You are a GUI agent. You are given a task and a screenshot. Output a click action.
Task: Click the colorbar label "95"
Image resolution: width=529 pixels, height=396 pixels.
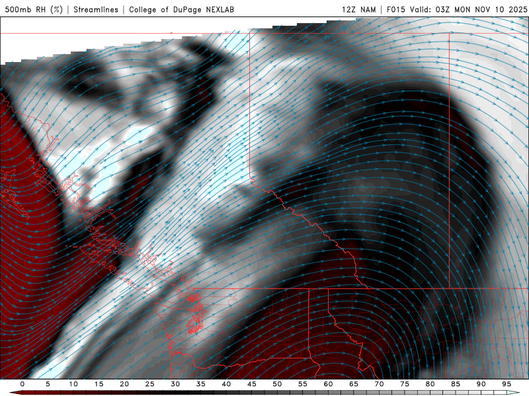(507, 384)
